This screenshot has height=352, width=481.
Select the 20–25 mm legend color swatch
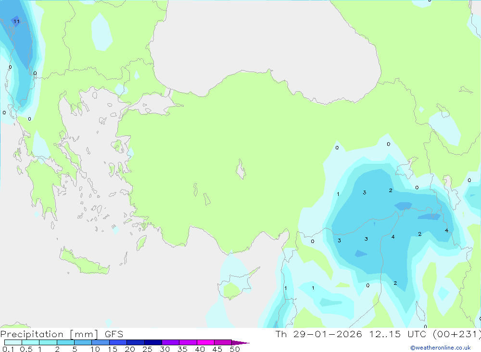135,342
